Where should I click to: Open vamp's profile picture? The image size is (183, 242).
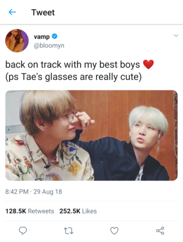(17, 41)
